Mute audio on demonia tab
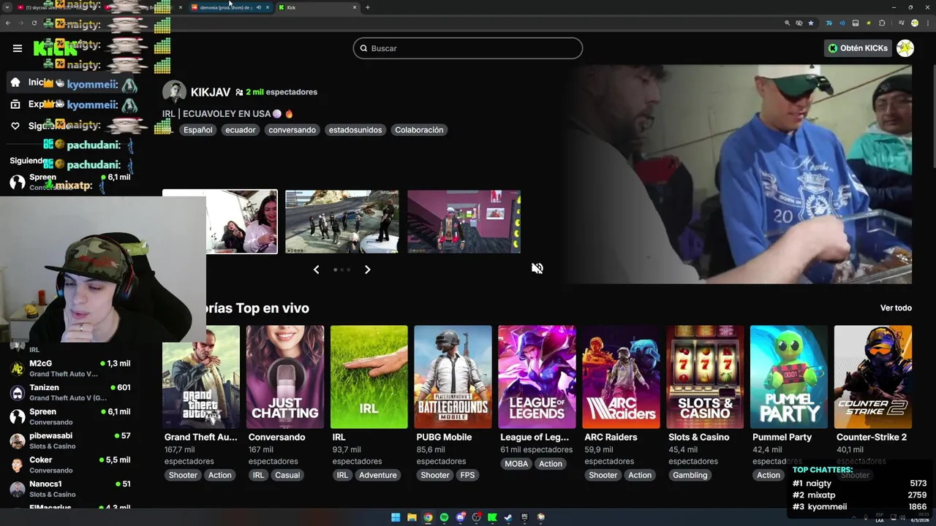The height and width of the screenshot is (526, 936). click(258, 7)
